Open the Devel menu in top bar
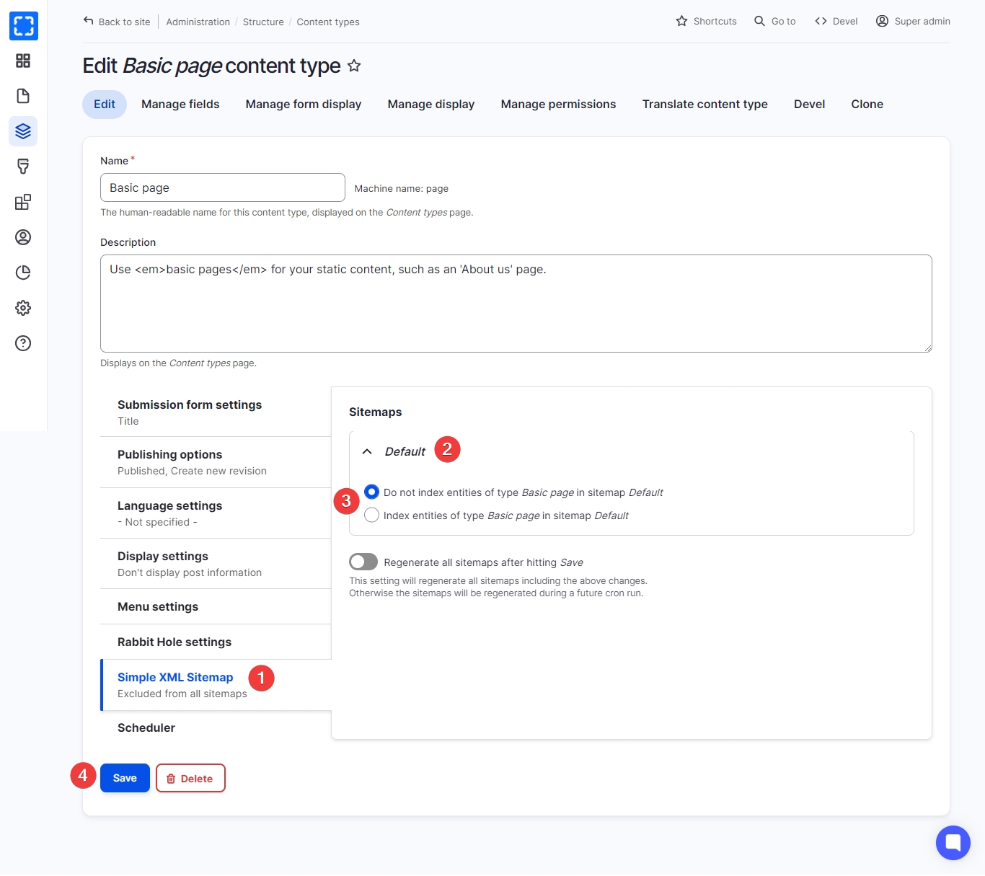The height and width of the screenshot is (876, 985). coord(836,22)
